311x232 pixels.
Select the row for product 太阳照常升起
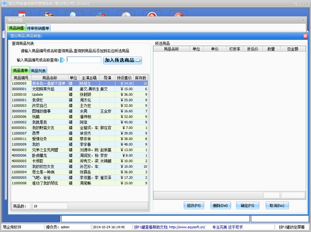pos(79,89)
